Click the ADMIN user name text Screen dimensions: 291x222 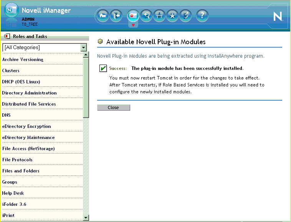(28, 19)
